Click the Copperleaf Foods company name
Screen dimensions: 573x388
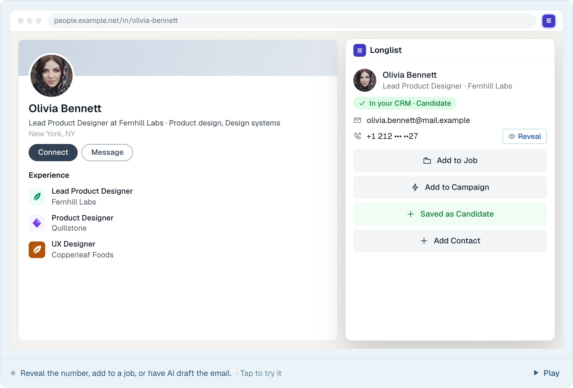click(x=82, y=255)
